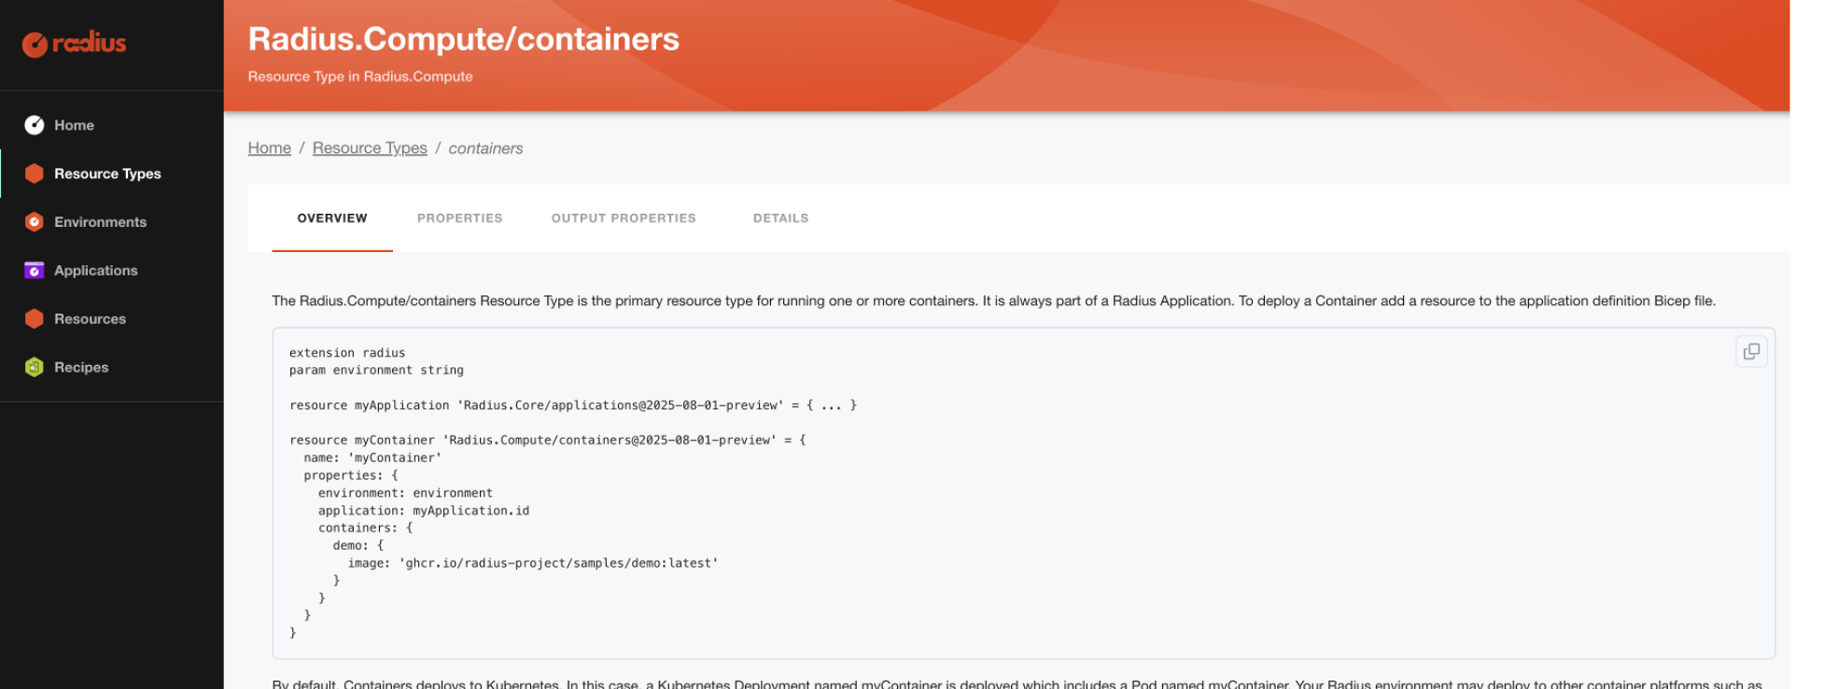Click the Radius logo icon
Image resolution: width=1824 pixels, height=689 pixels.
(x=35, y=44)
